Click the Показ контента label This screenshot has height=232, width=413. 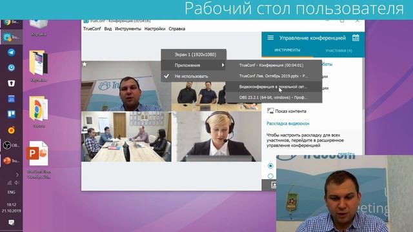(290, 111)
